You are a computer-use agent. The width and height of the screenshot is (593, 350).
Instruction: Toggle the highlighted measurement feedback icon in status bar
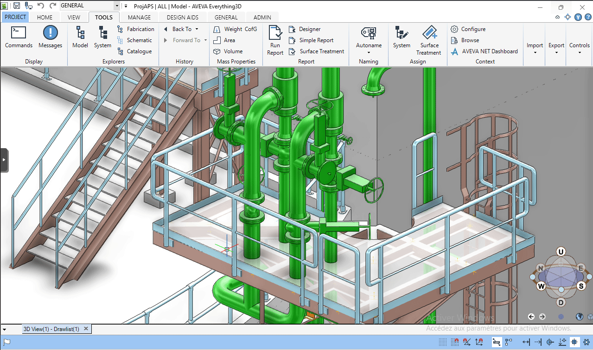coord(497,342)
